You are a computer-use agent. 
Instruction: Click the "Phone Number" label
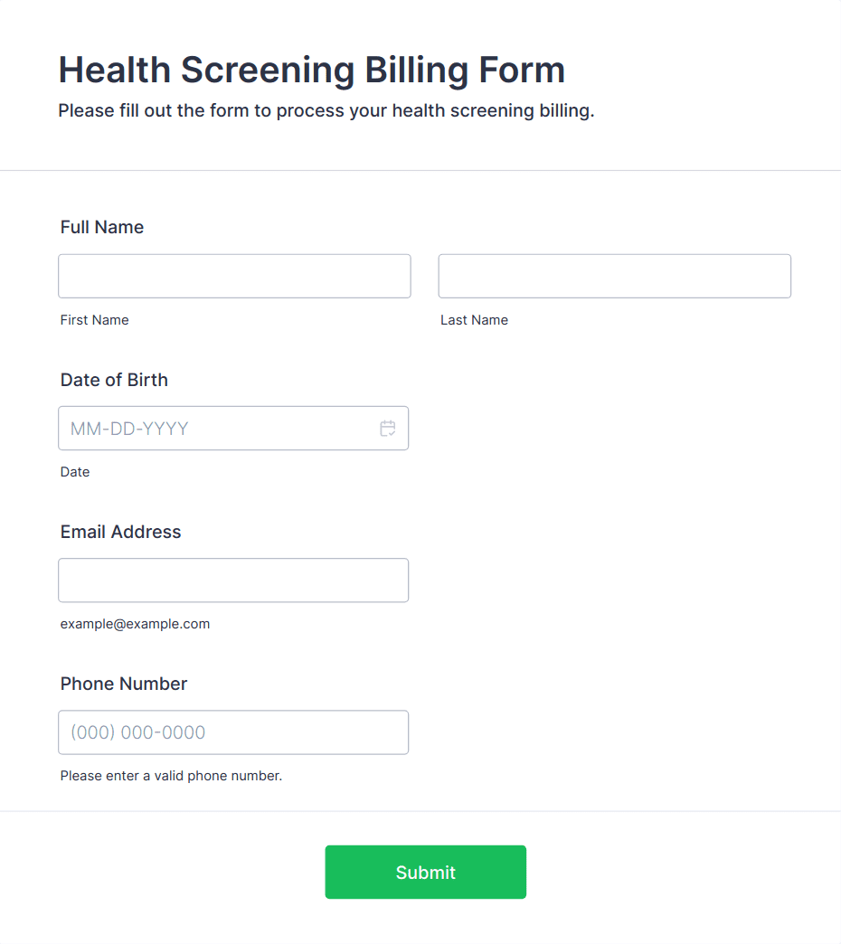(124, 684)
